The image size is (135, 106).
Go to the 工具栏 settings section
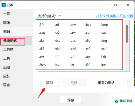click(16, 49)
